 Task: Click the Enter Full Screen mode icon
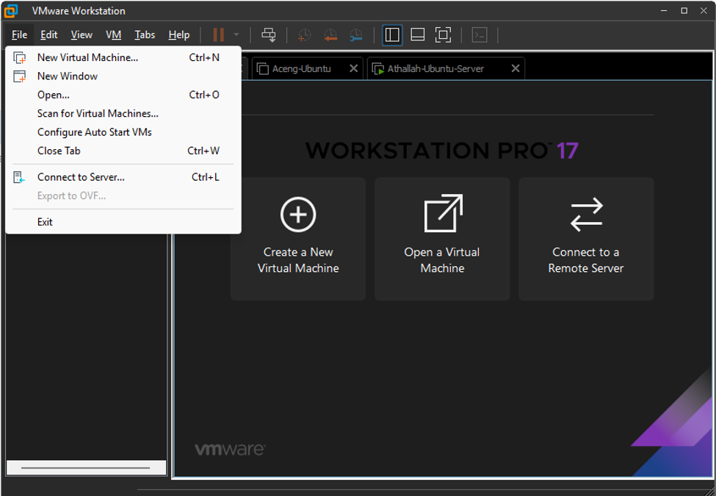pos(443,35)
